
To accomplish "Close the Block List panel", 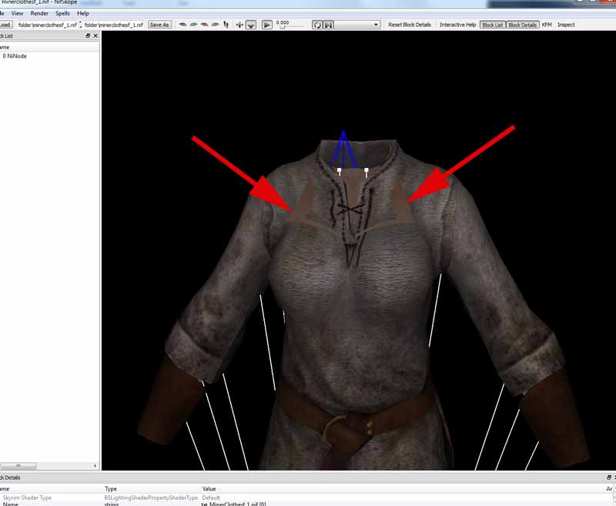I will pos(95,35).
